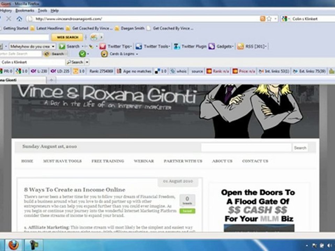Click the weather icon beside WEB SEARCH
Image resolution: width=335 pixels, height=251 pixels.
click(x=94, y=37)
